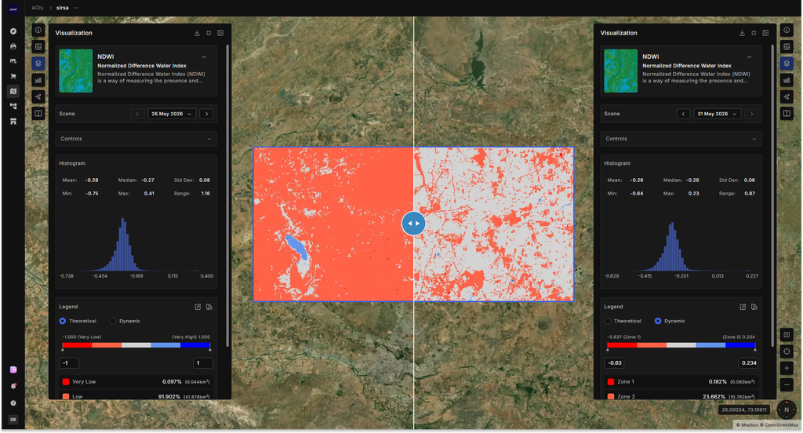The height and width of the screenshot is (433, 803).
Task: Go to previous scene in the right panel
Action: point(683,114)
